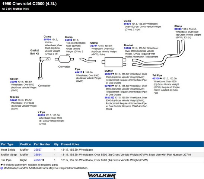Screen dimensions: 204x179
Task: Click the 'Modifications and/or Additional Parts' footnote
Action: click(x=44, y=168)
